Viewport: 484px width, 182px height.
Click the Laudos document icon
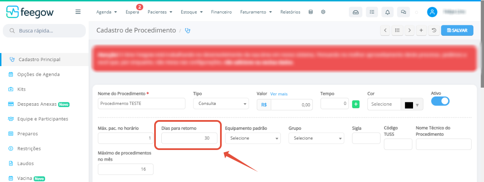11,163
